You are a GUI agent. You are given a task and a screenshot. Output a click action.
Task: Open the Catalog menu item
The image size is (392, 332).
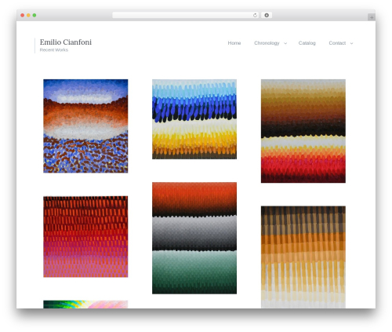point(307,43)
